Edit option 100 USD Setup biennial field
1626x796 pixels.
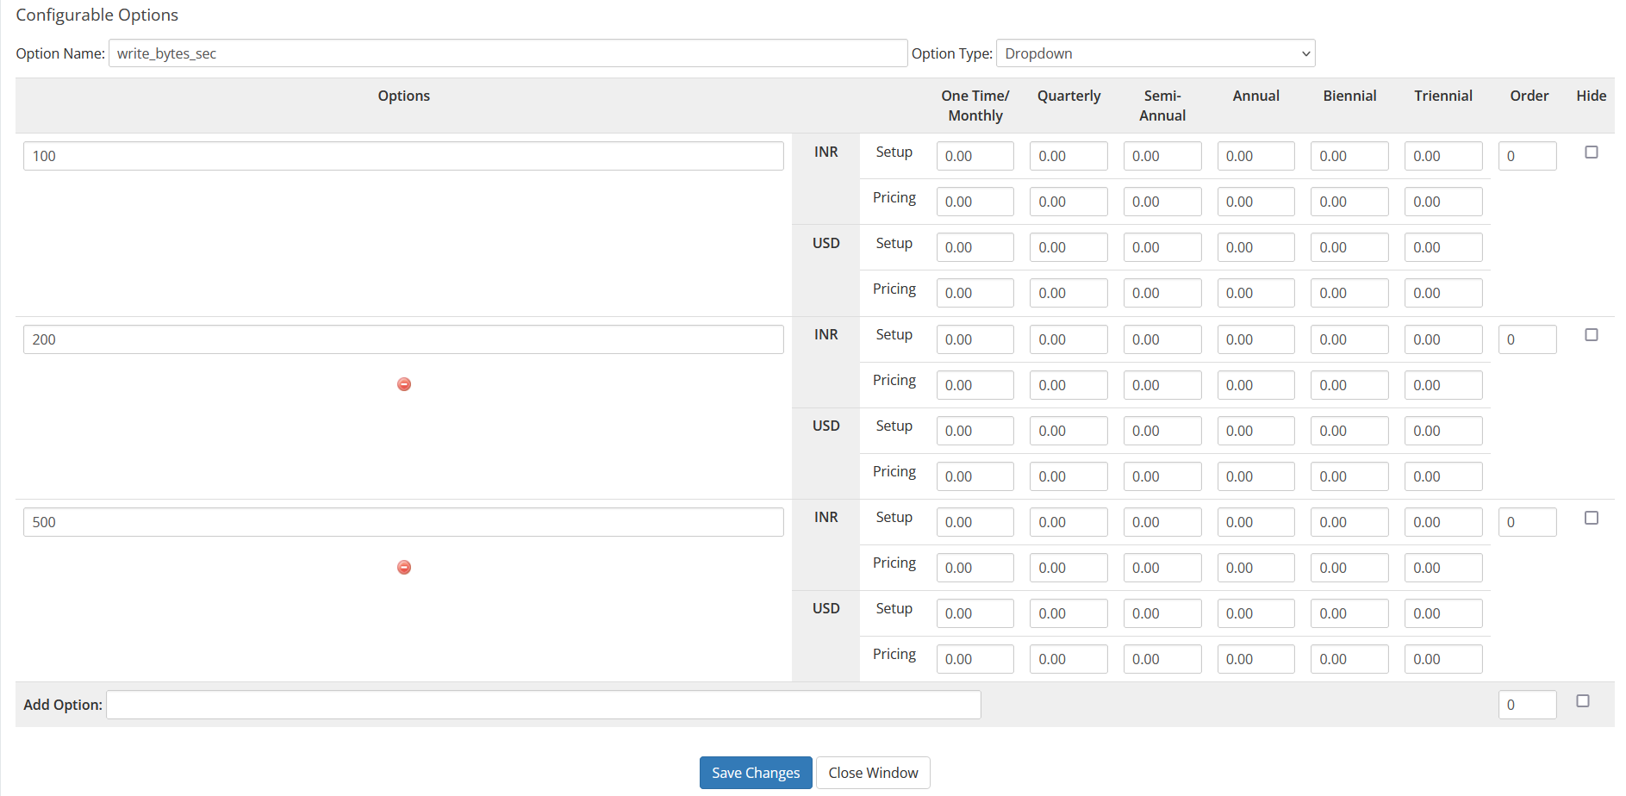click(x=1349, y=247)
